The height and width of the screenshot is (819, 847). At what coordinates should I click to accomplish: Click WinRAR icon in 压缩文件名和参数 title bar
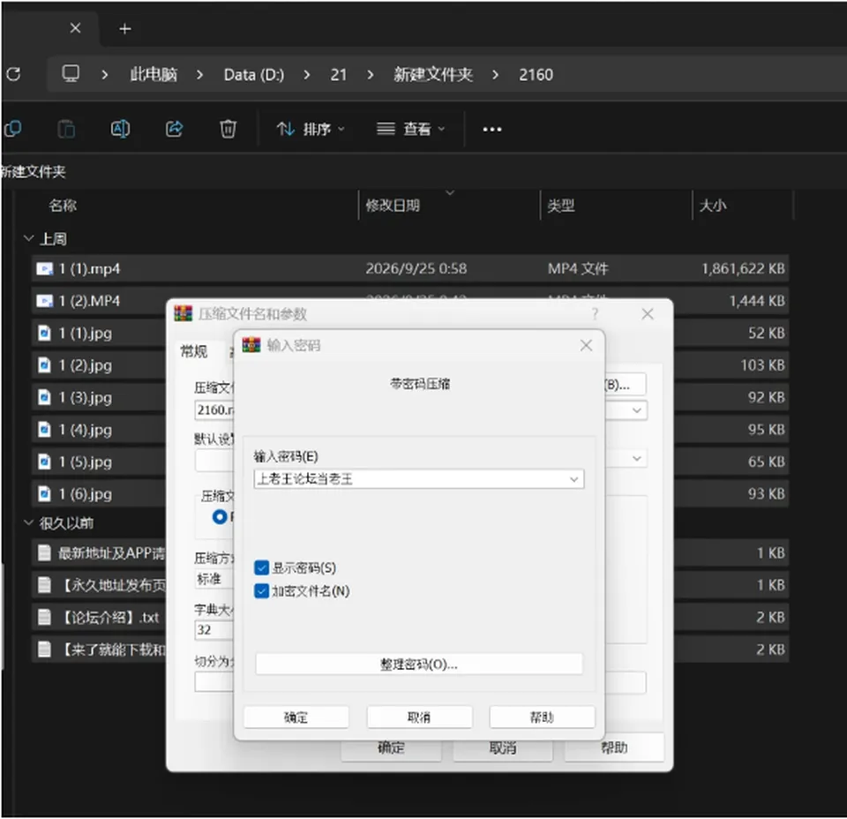(x=184, y=313)
